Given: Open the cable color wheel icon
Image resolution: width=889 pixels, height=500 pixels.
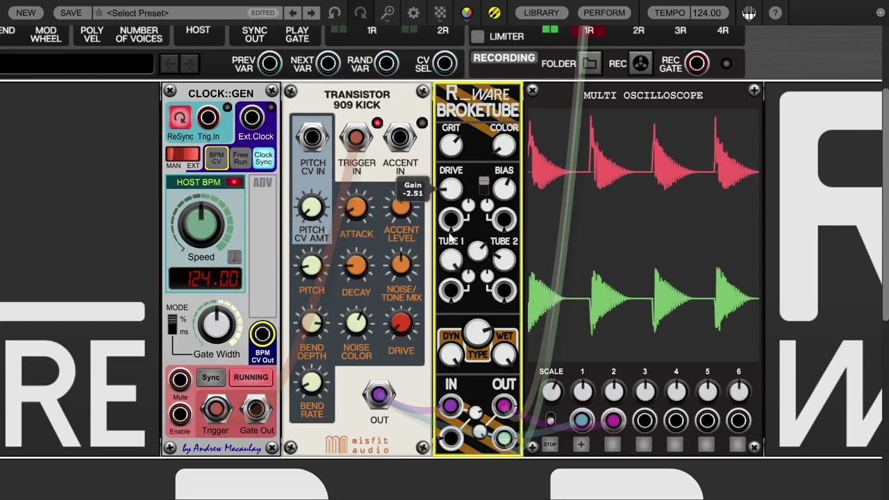Looking at the screenshot, I should 467,12.
